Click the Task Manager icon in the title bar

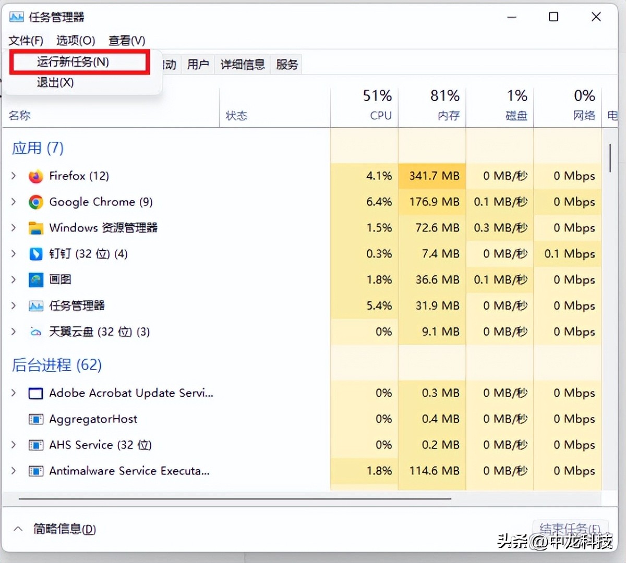17,17
